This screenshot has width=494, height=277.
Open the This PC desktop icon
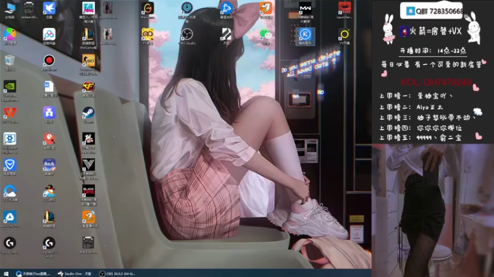click(x=10, y=10)
